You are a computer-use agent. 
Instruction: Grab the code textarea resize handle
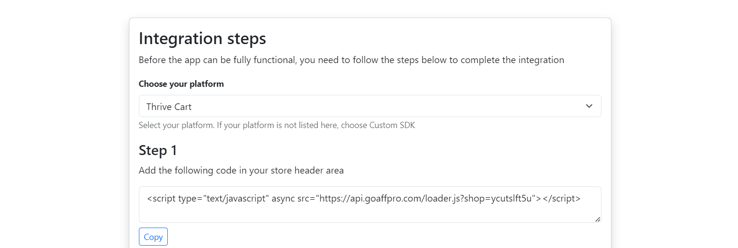pyautogui.click(x=597, y=219)
